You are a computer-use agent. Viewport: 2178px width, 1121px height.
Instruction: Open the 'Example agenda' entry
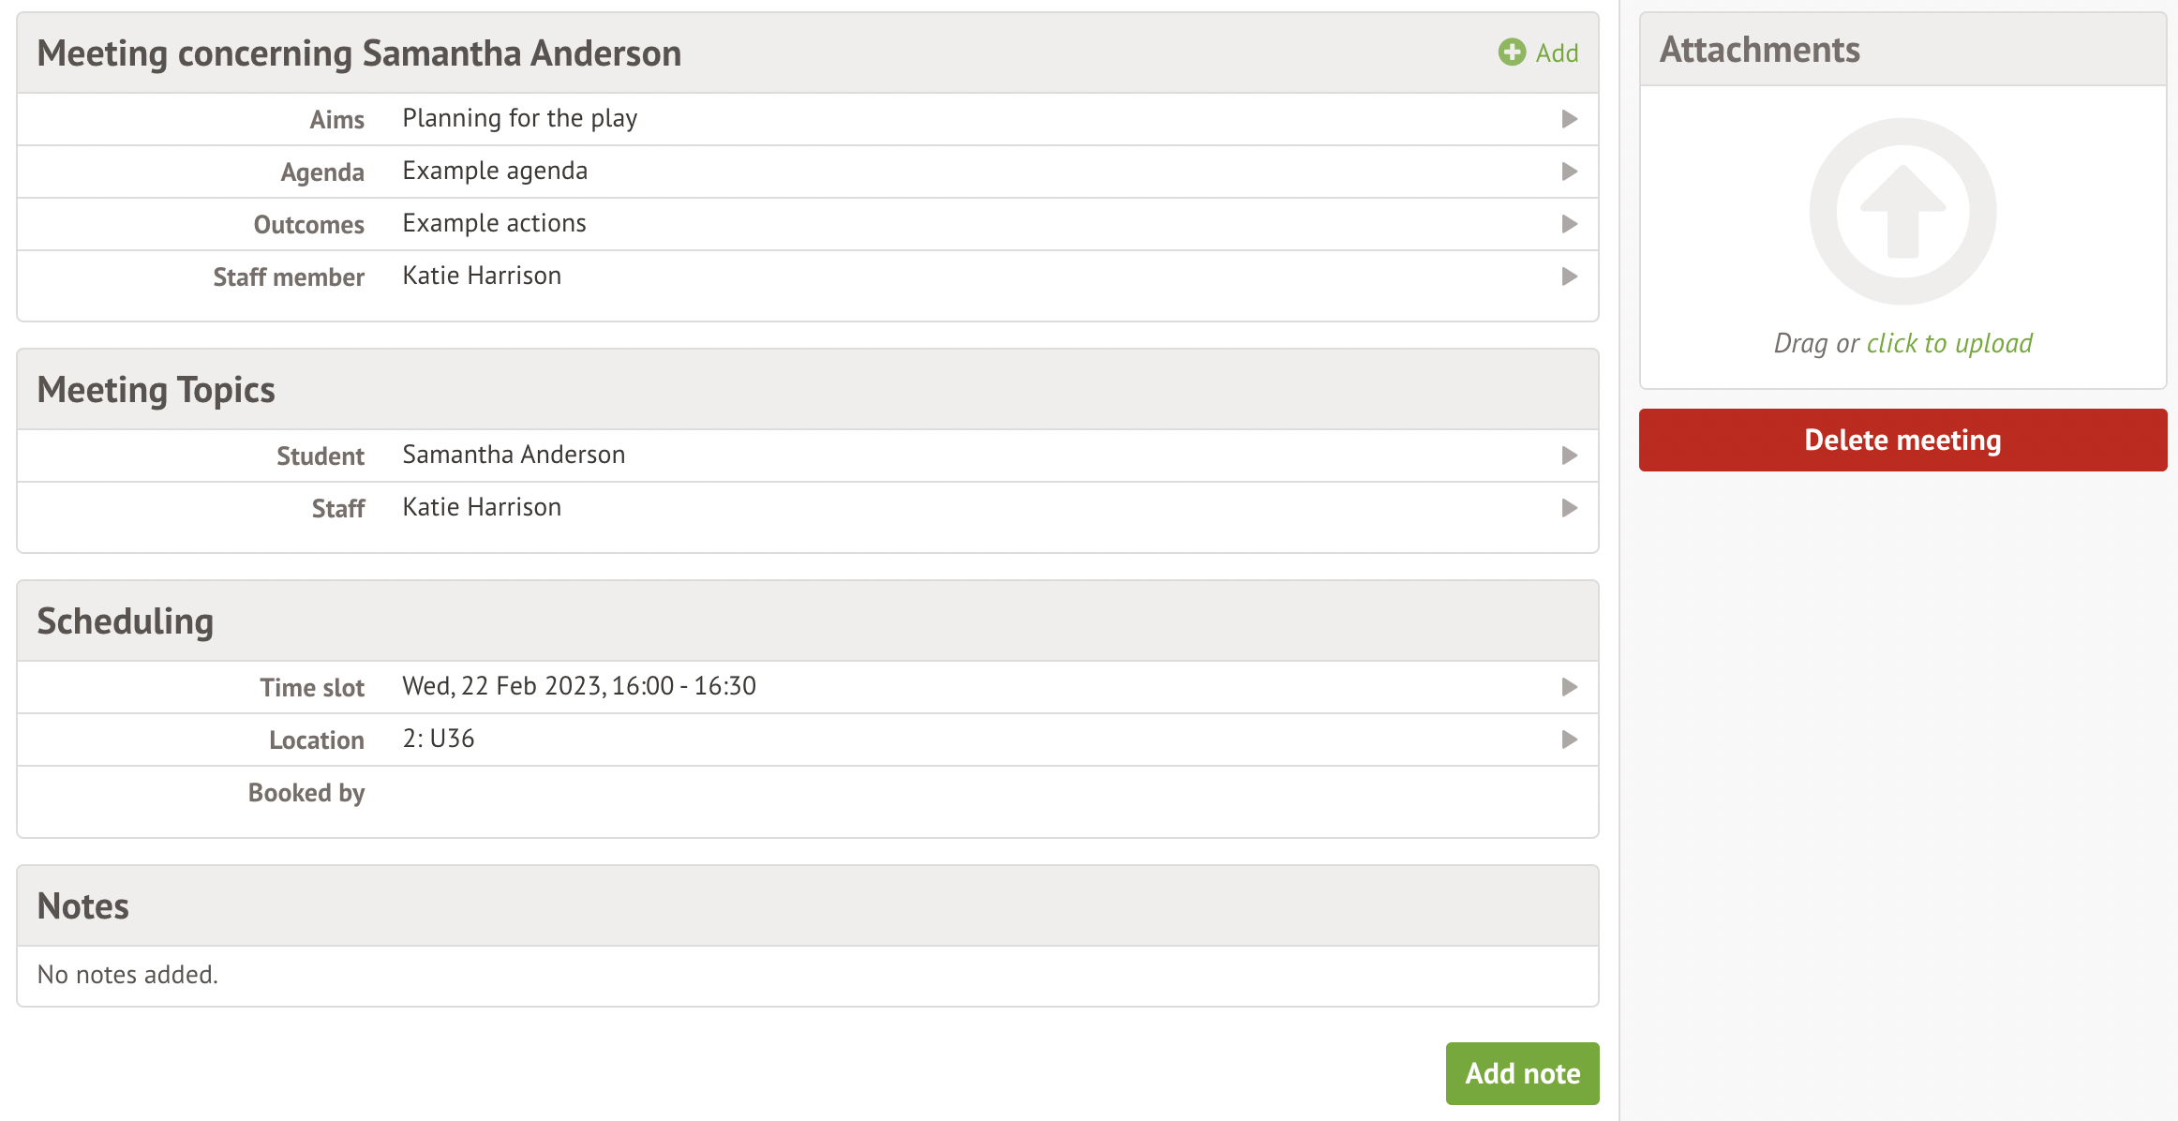click(495, 172)
